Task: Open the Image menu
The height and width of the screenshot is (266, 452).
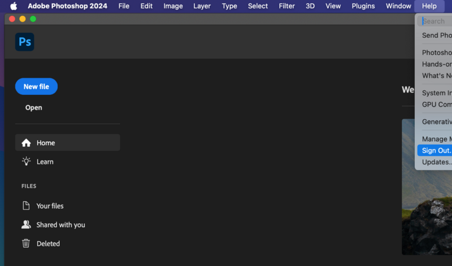Action: click(173, 6)
